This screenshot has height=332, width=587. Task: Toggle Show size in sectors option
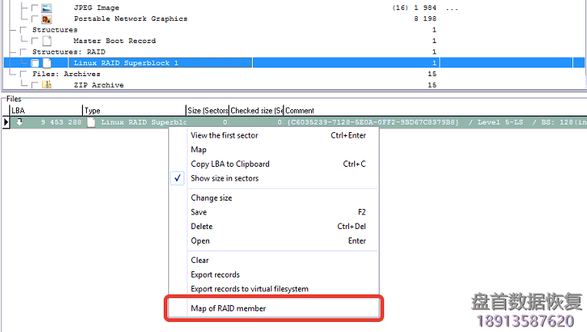224,178
